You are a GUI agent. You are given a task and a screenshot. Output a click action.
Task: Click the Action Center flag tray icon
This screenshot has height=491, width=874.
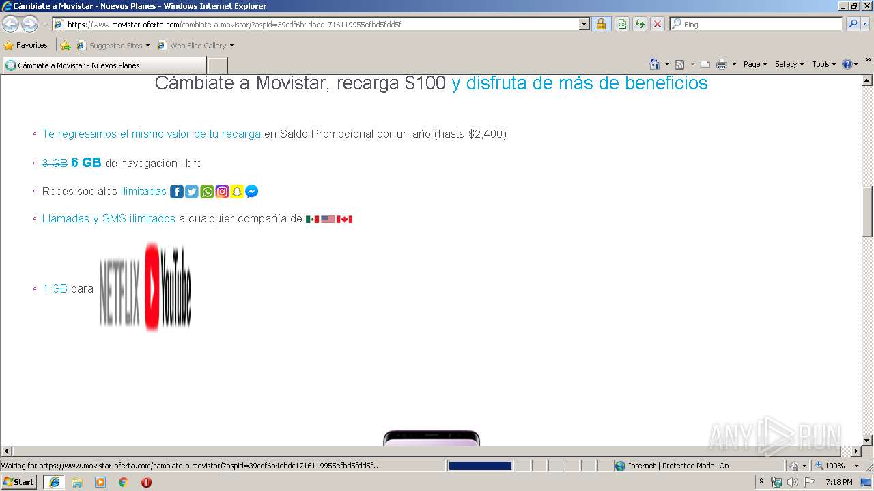tap(810, 482)
